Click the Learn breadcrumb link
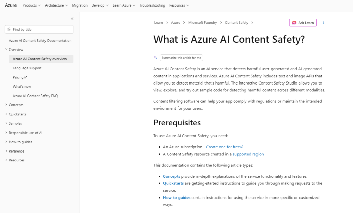The image size is (353, 213). click(159, 23)
